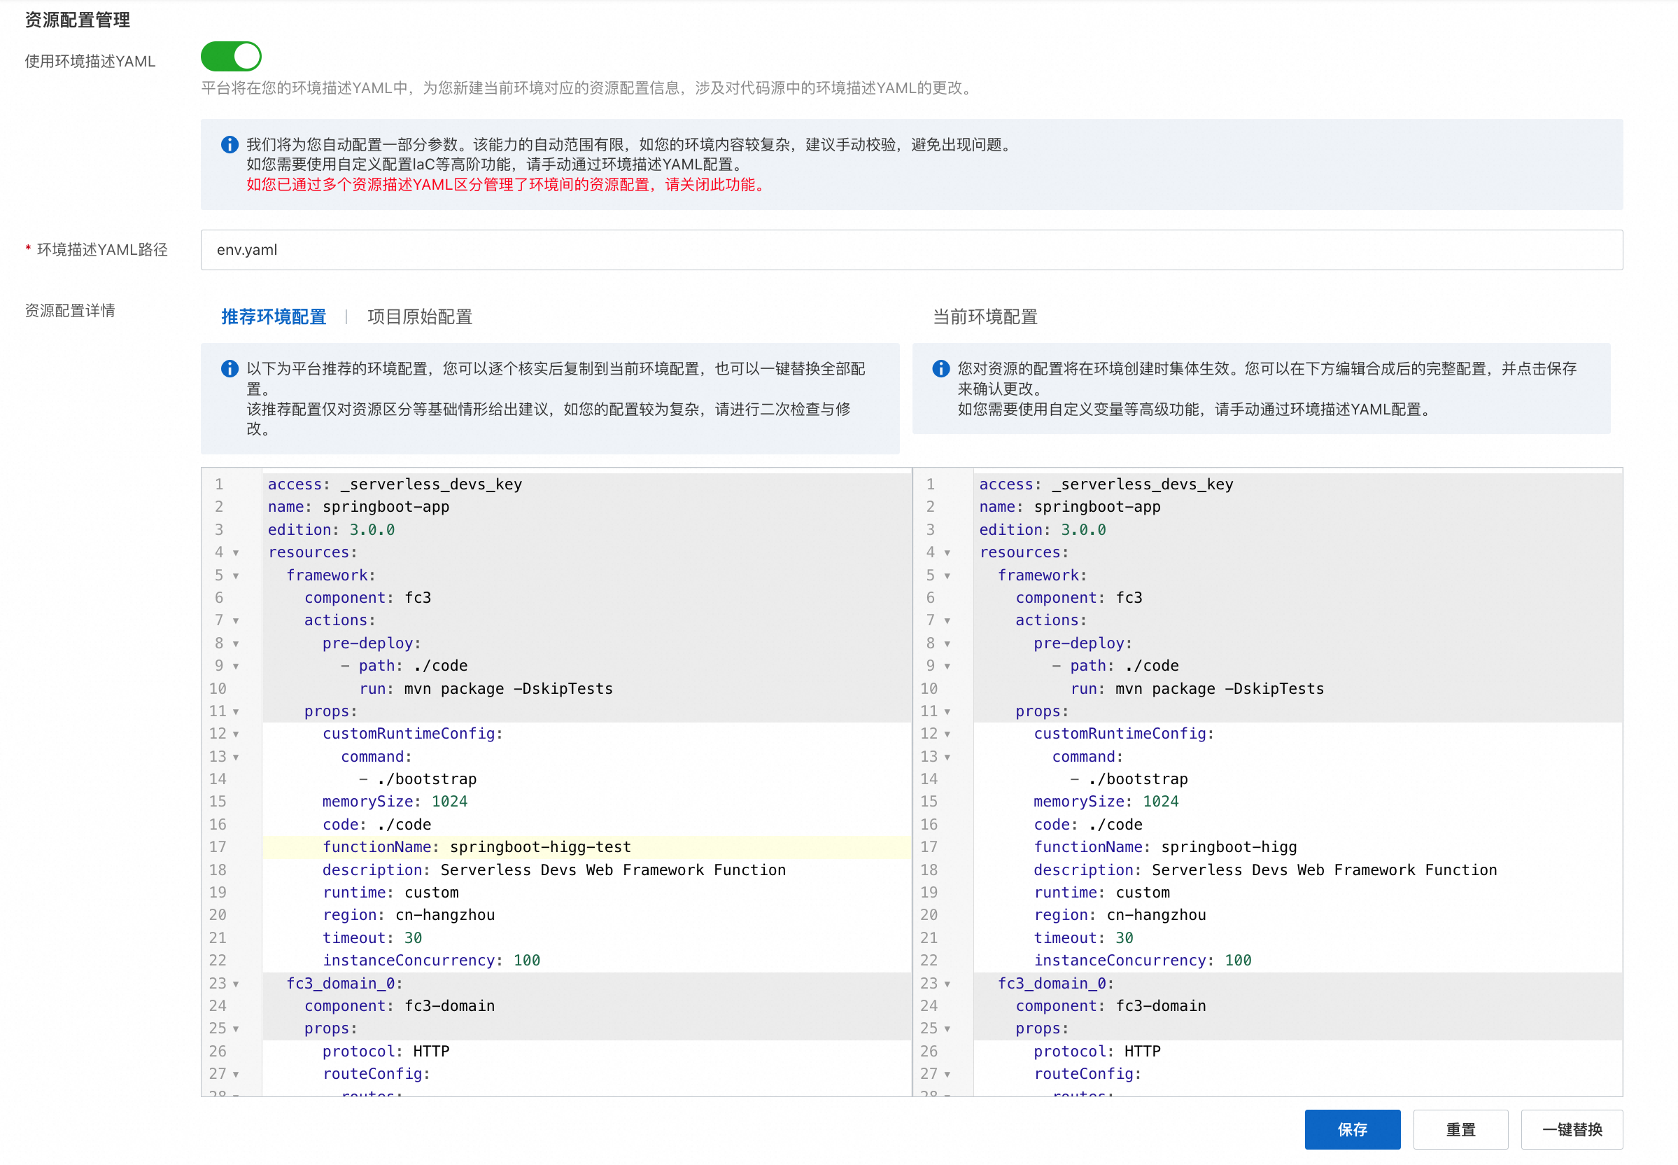Click the info icon in the top notice banner

(x=230, y=144)
